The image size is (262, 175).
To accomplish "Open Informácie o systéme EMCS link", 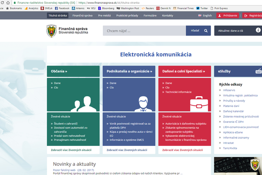I will [127, 140].
